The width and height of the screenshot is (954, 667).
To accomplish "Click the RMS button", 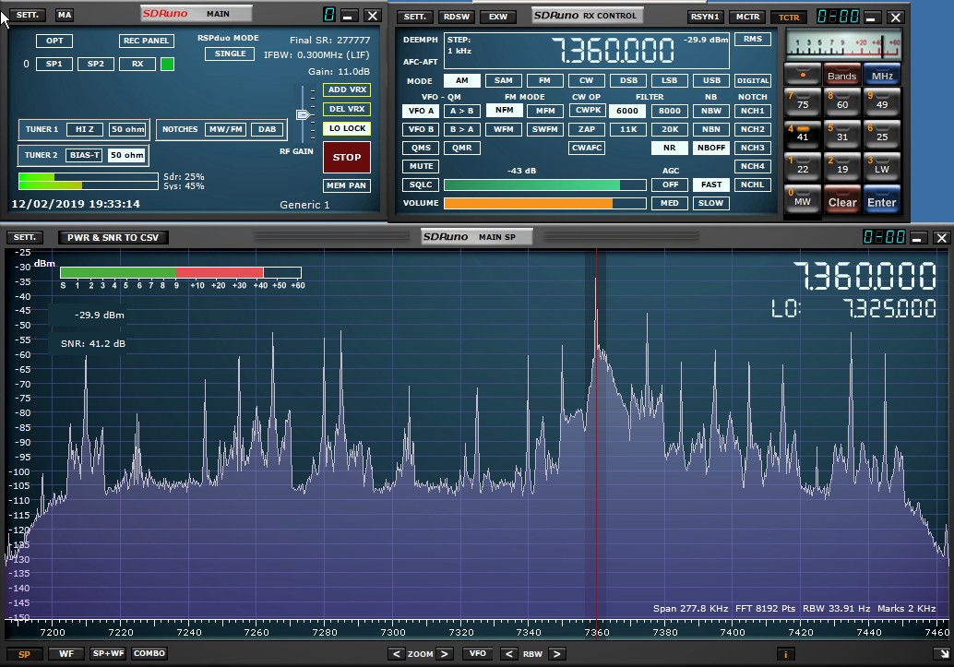I will click(753, 39).
